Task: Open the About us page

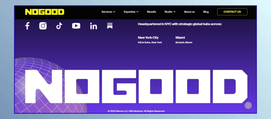Action: pyautogui.click(x=189, y=12)
